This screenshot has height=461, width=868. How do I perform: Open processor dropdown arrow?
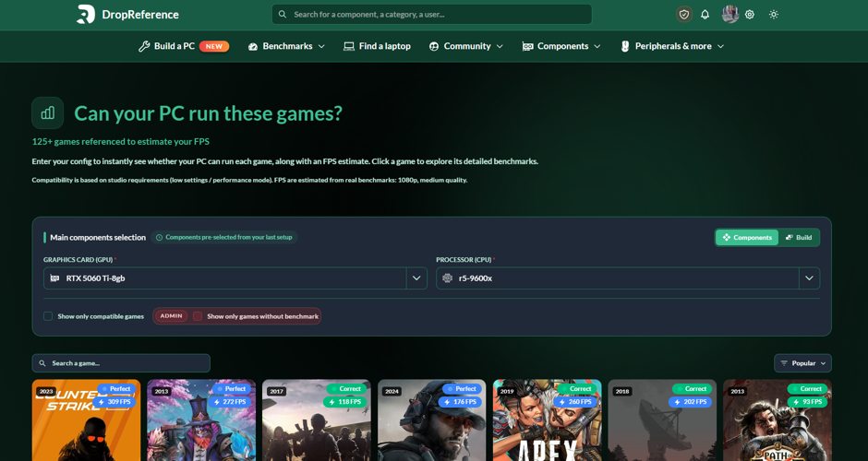click(x=809, y=278)
